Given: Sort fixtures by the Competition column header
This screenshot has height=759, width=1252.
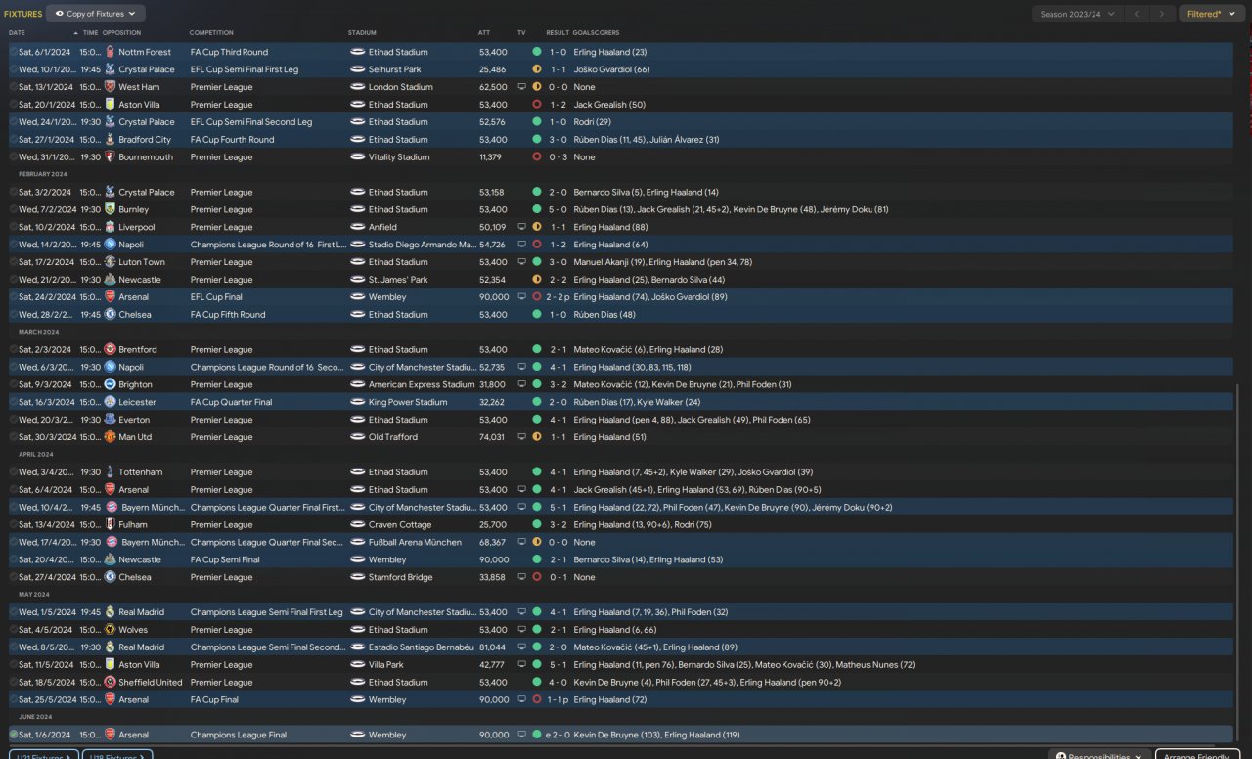Looking at the screenshot, I should tap(211, 33).
